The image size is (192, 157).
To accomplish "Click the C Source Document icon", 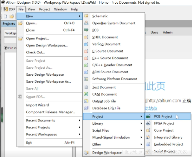I will coord(86,51).
